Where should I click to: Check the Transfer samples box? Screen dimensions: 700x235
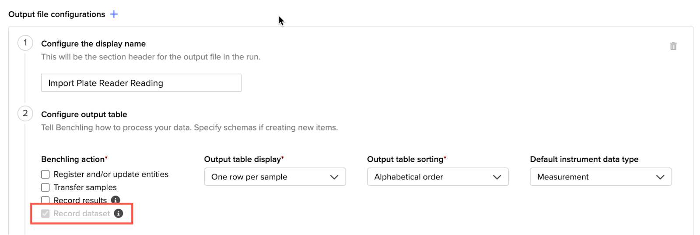[x=45, y=187]
